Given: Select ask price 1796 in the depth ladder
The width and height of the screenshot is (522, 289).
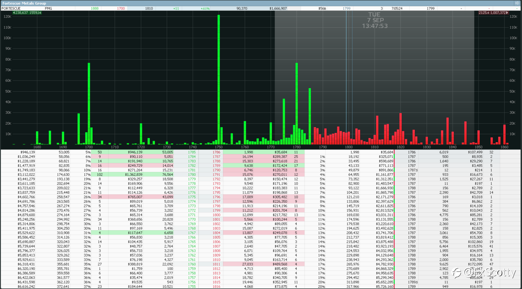Looking at the screenshot, I should coord(216,197).
